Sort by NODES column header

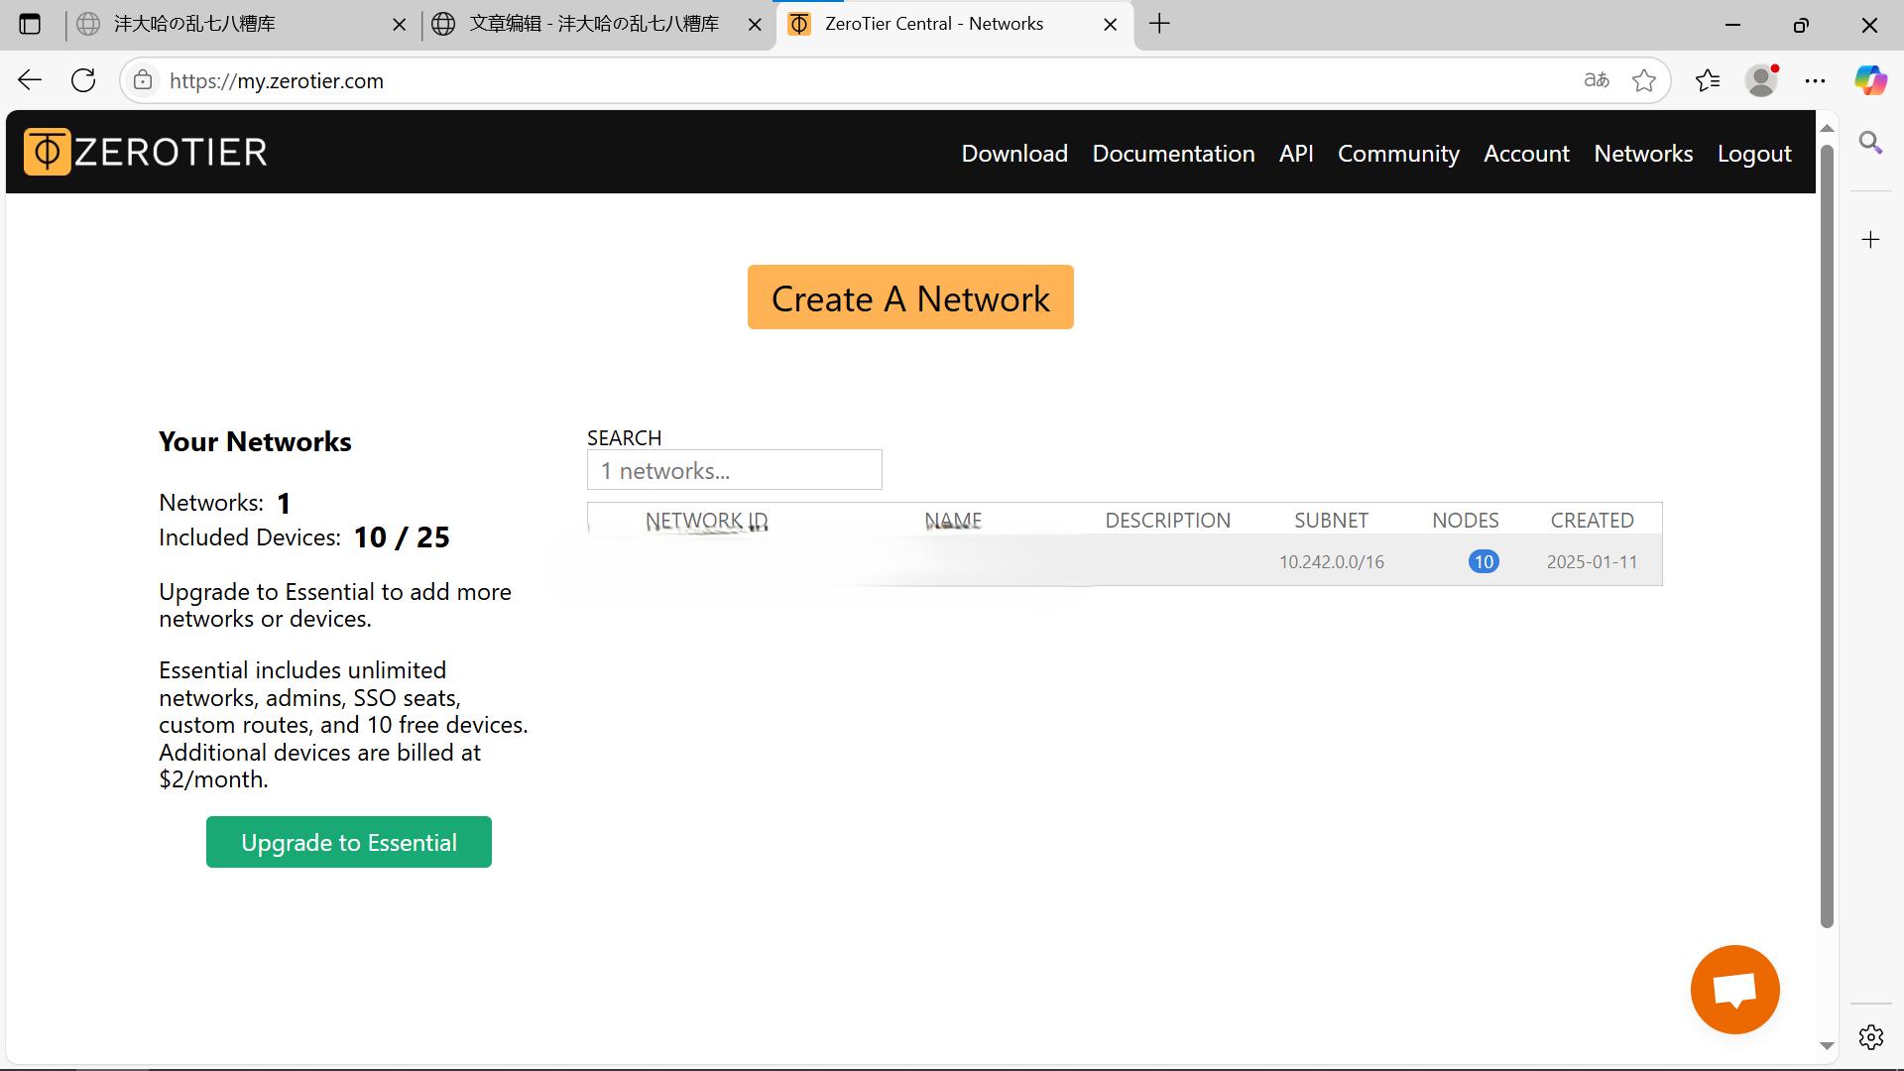(1465, 521)
